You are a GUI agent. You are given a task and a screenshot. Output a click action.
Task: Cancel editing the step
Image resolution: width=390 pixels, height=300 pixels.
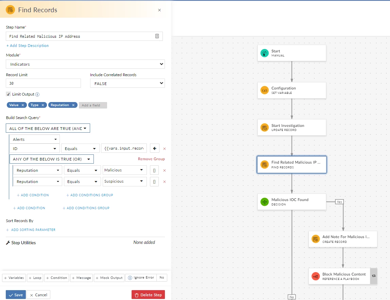pyautogui.click(x=38, y=295)
